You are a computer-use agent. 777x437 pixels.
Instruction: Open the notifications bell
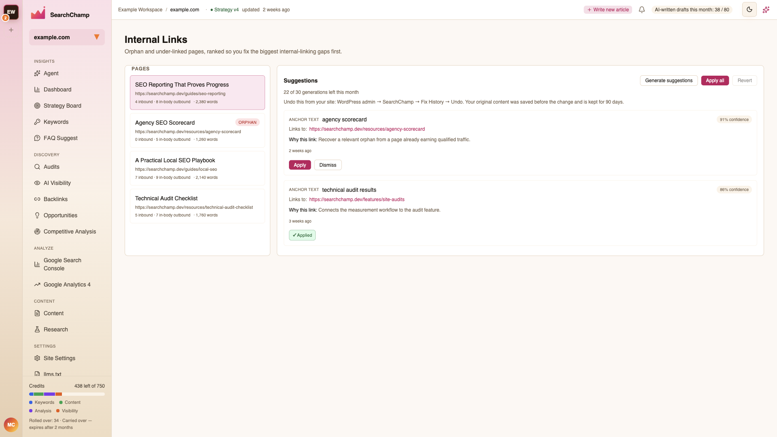click(642, 10)
